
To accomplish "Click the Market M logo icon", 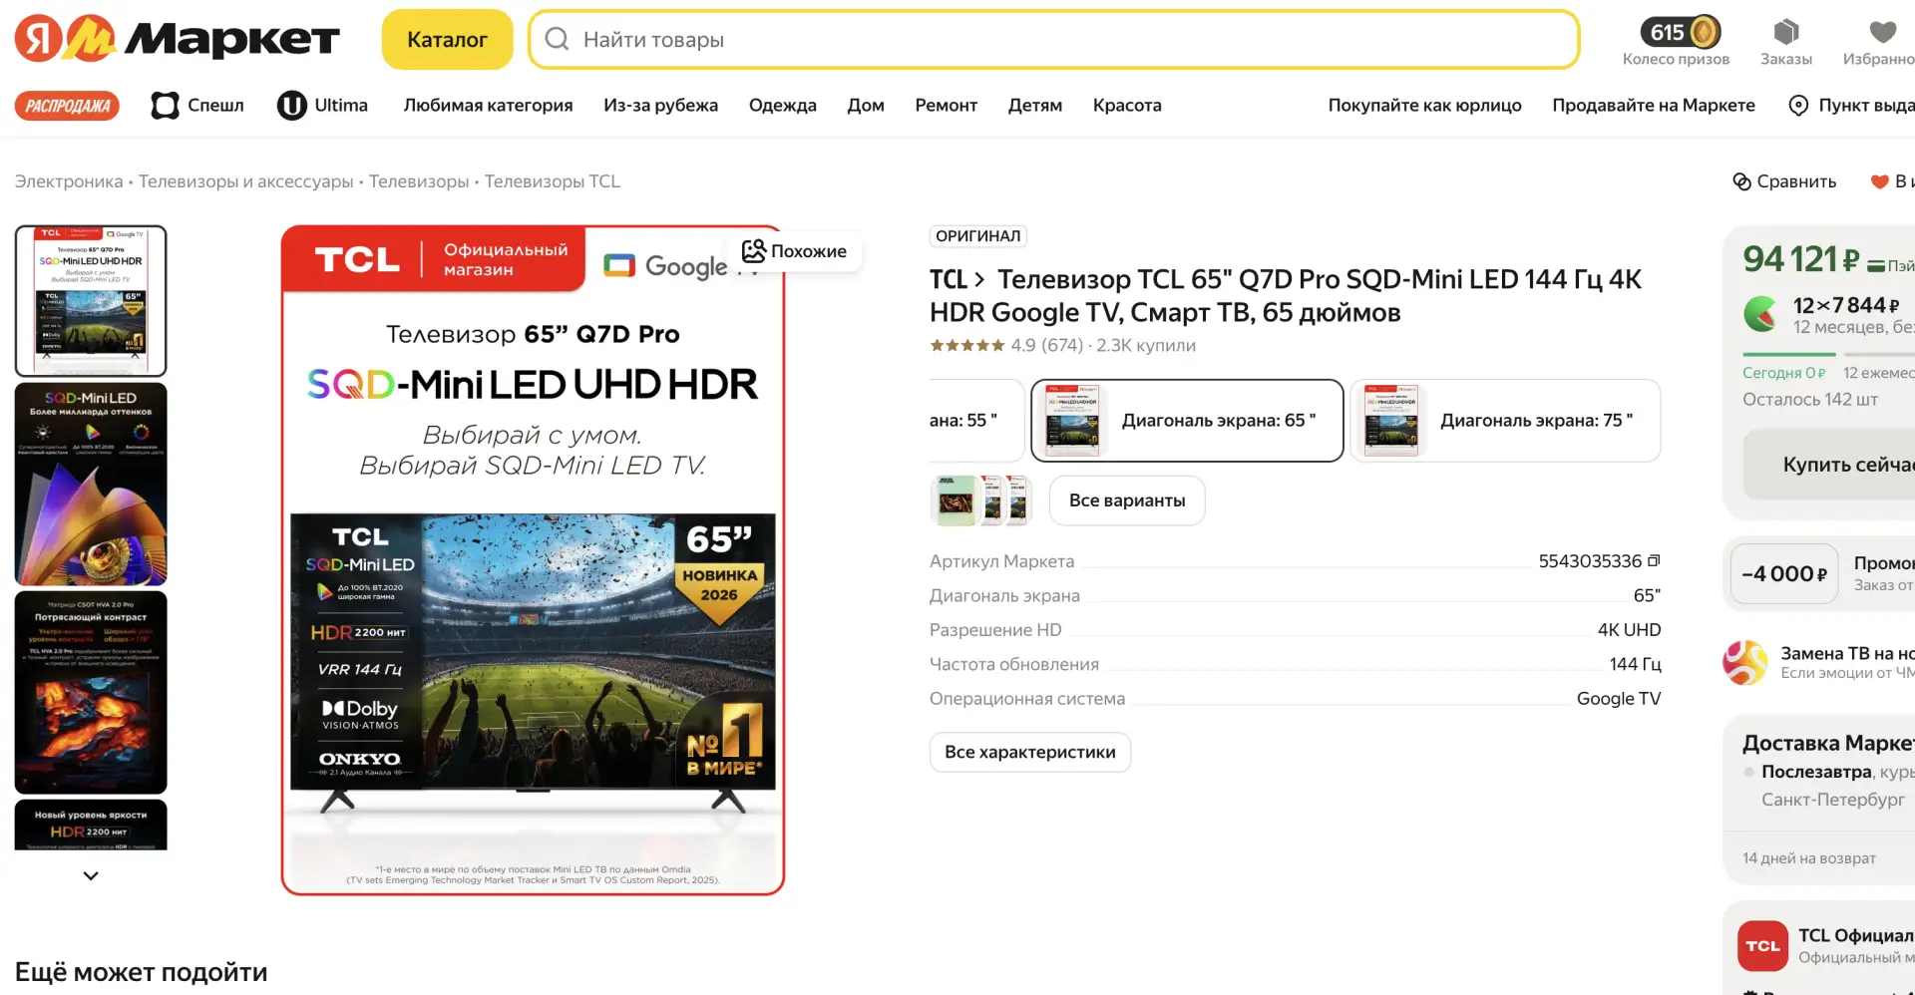I will pos(91,39).
